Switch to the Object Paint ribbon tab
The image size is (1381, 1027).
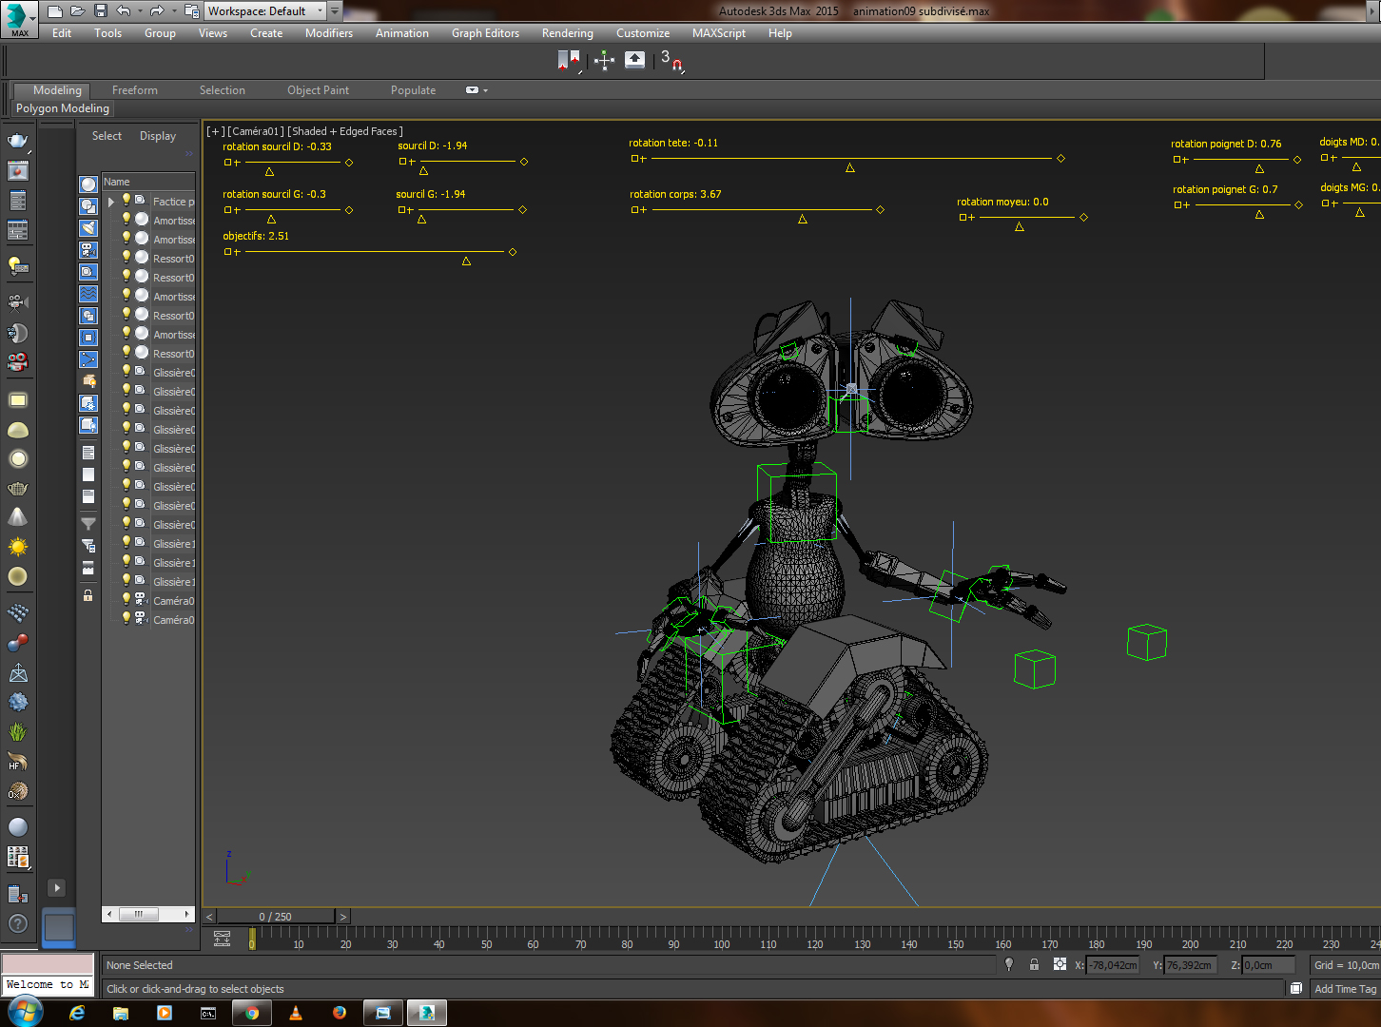[x=319, y=90]
